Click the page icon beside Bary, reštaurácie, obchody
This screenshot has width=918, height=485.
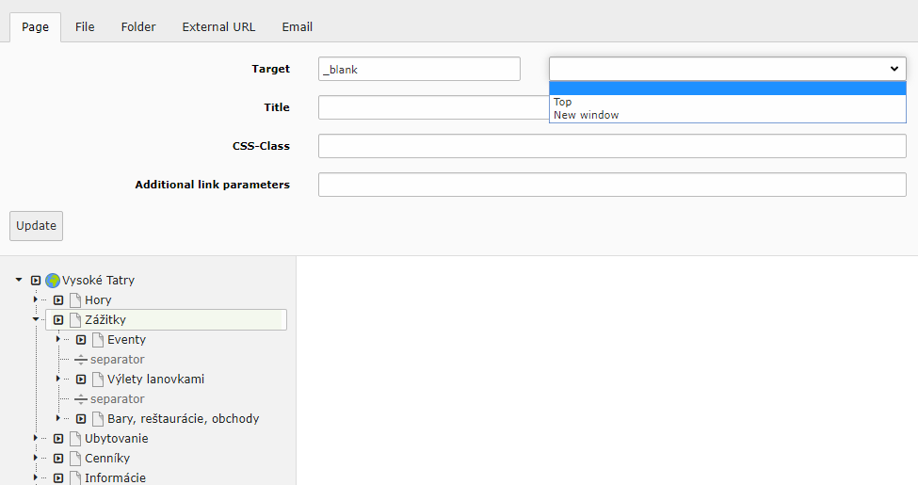[x=98, y=419]
